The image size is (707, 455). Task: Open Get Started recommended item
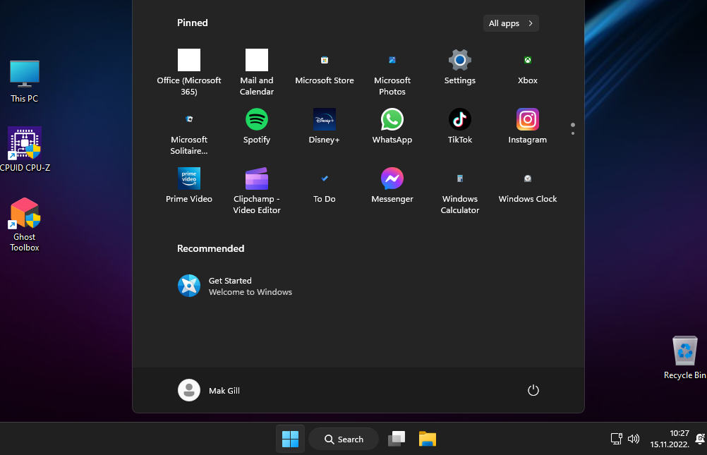(234, 286)
